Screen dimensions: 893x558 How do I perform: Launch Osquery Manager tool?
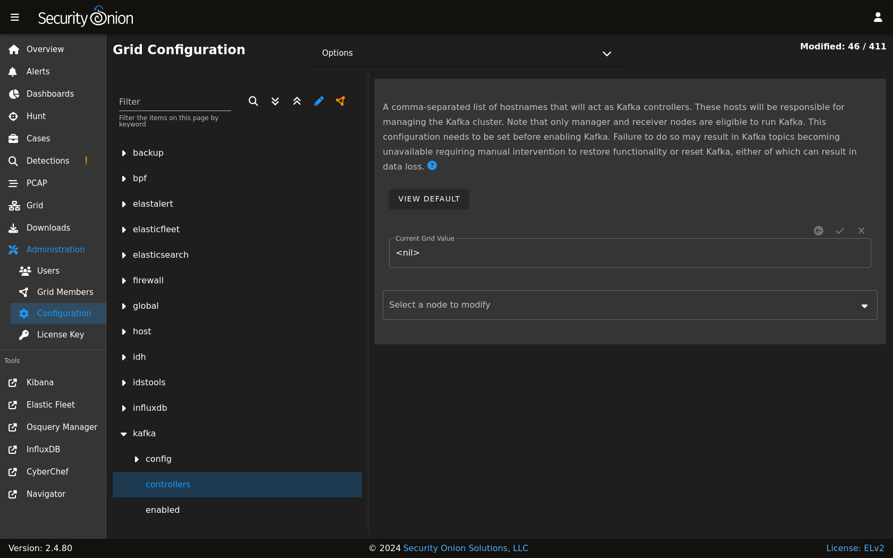point(53,427)
